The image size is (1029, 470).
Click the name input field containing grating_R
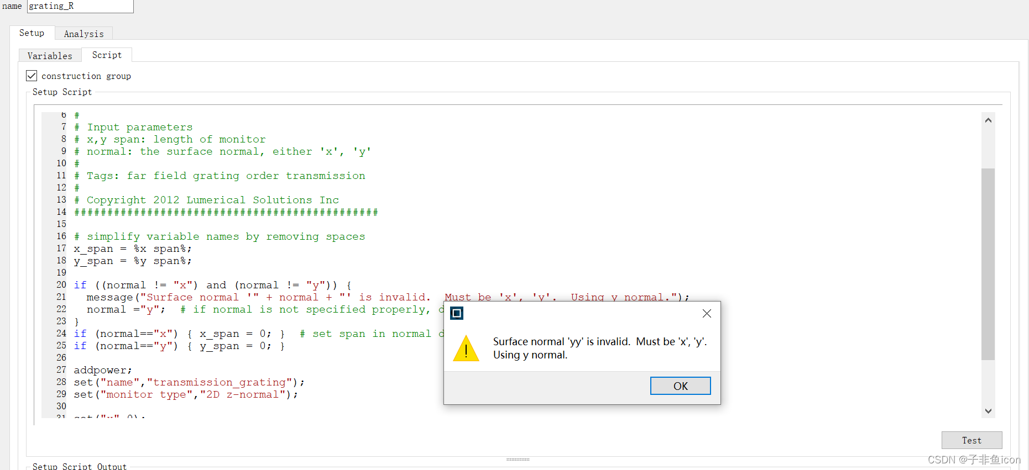pyautogui.click(x=80, y=6)
